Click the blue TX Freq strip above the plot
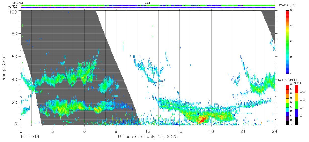This screenshot has height=142, width=309. click(x=148, y=8)
